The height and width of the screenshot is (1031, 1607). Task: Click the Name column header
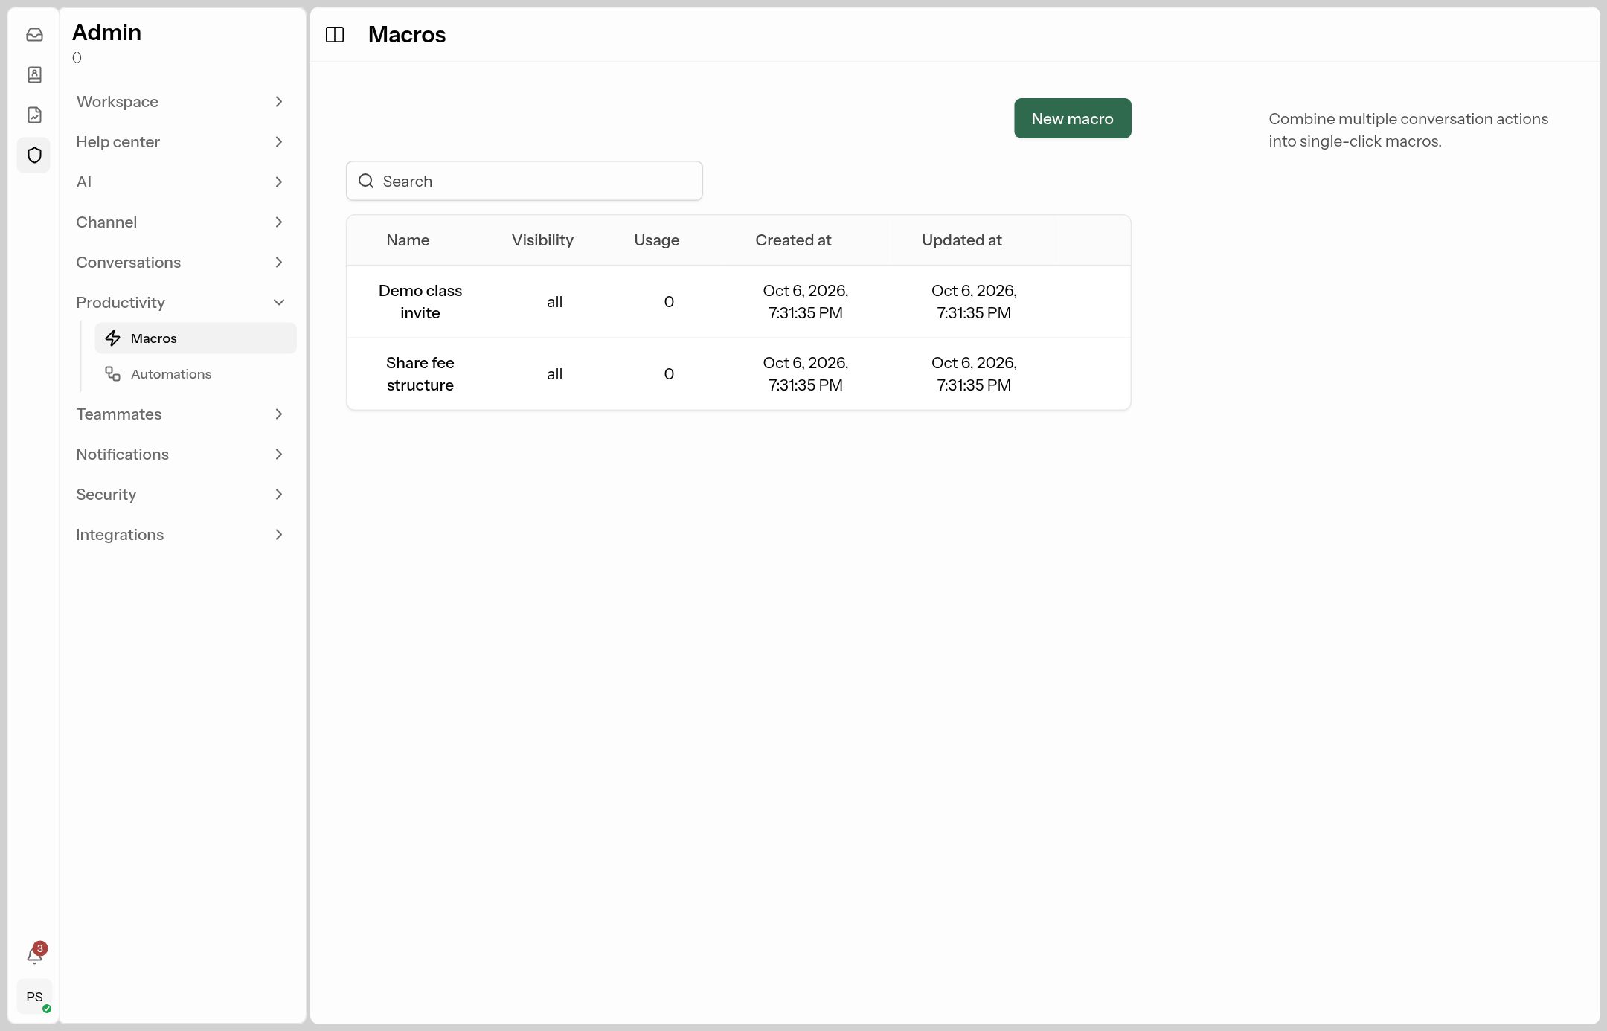point(408,240)
